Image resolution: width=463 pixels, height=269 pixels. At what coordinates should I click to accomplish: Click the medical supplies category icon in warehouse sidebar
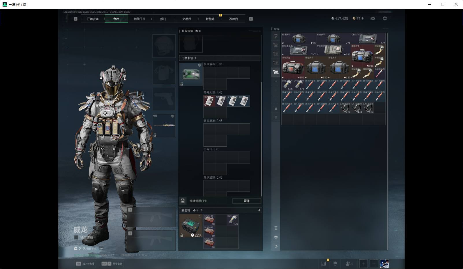click(x=276, y=72)
